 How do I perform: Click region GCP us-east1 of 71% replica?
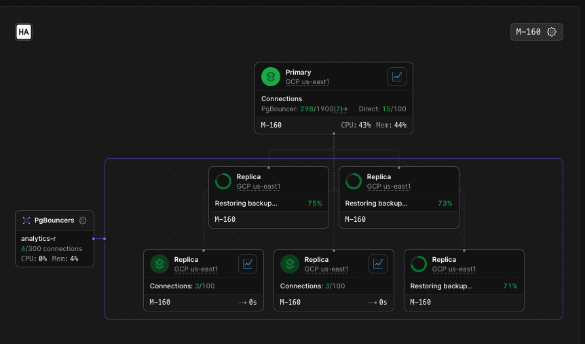(x=453, y=269)
